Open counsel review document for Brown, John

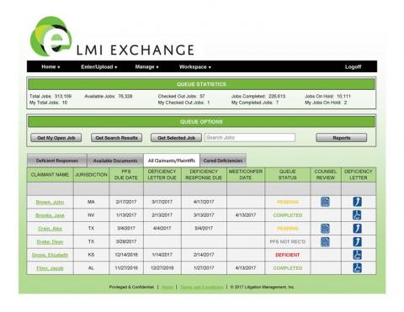pos(325,202)
